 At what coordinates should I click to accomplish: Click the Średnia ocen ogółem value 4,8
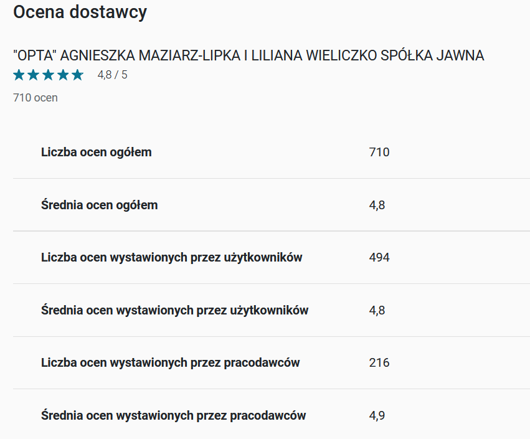[377, 205]
